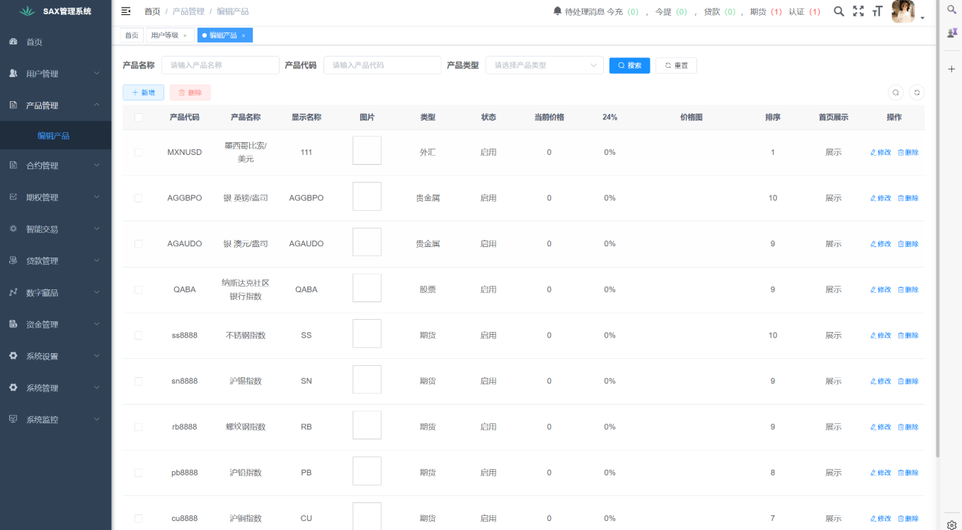The height and width of the screenshot is (530, 962).
Task: Expand the 用户管理 sidebar menu
Action: coord(55,74)
